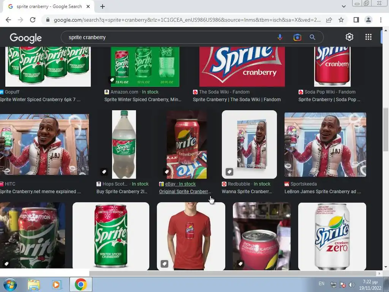Click the sprite cranberry search box

pyautogui.click(x=169, y=37)
